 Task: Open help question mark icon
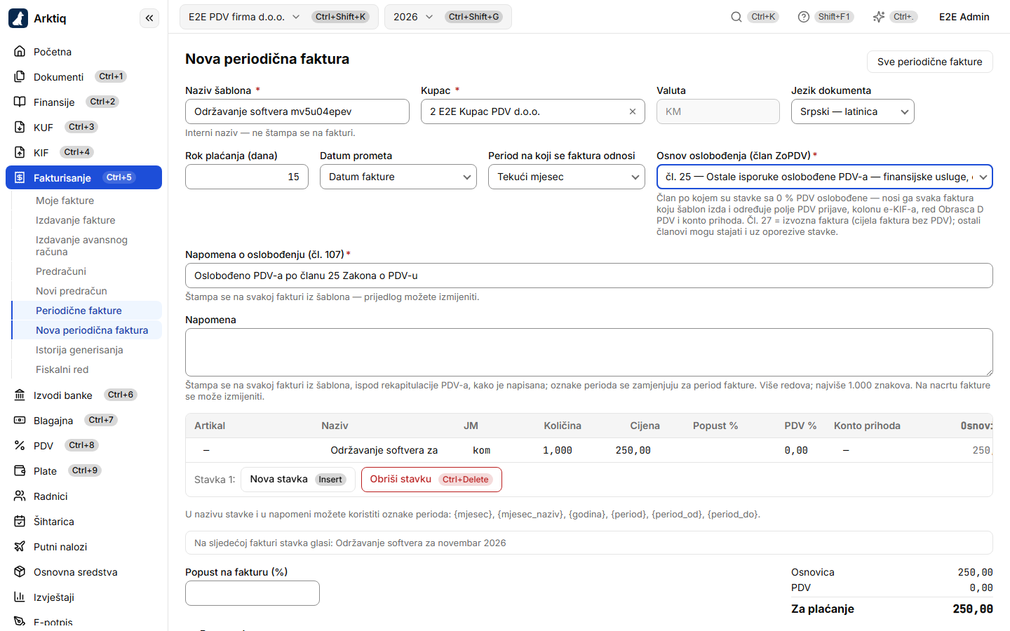pos(804,17)
